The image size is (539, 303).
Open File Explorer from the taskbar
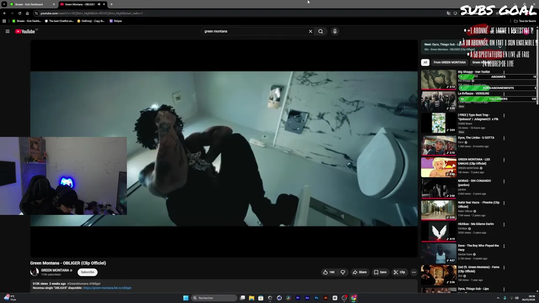coord(251,298)
